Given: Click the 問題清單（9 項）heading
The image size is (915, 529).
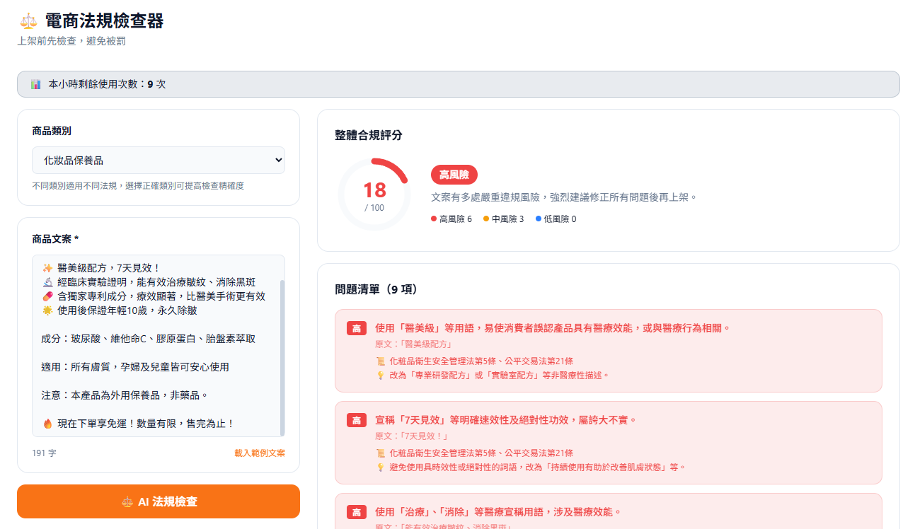Looking at the screenshot, I should click(x=376, y=289).
